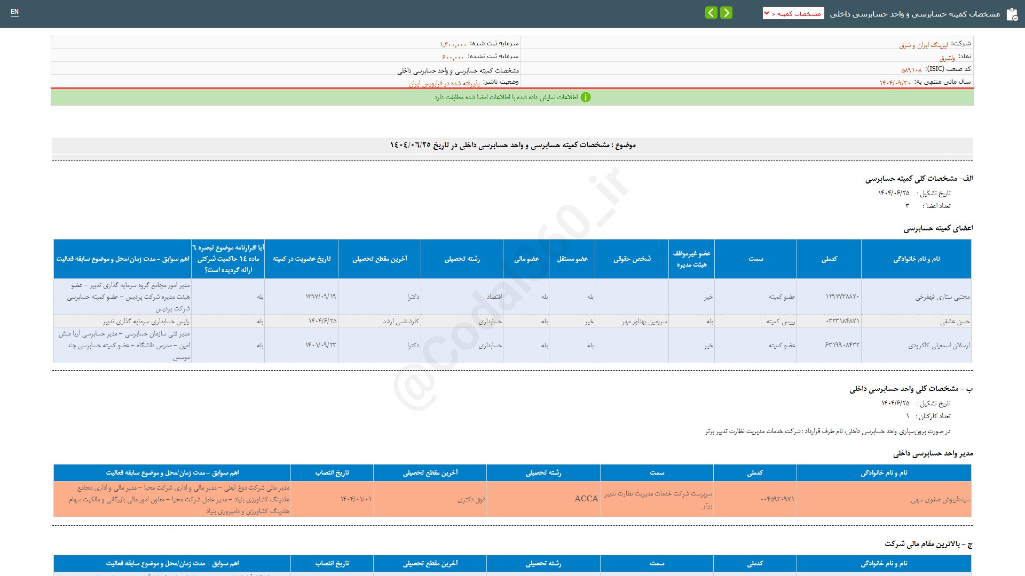Image resolution: width=1025 pixels, height=576 pixels.
Task: Click fiscal year end date 1404/09/30
Action: [895, 83]
